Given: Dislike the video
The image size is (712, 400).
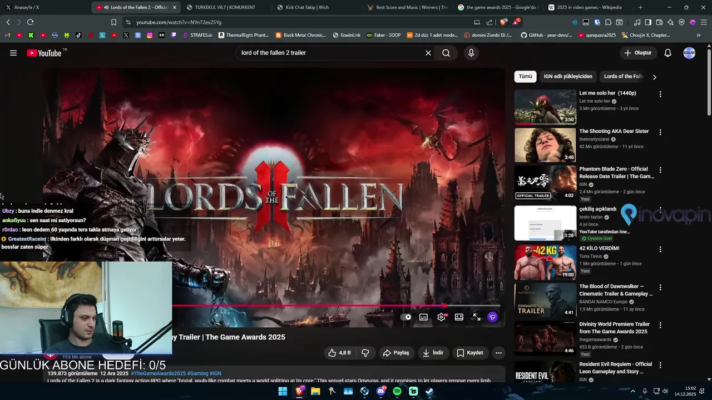Looking at the screenshot, I should click(x=365, y=353).
